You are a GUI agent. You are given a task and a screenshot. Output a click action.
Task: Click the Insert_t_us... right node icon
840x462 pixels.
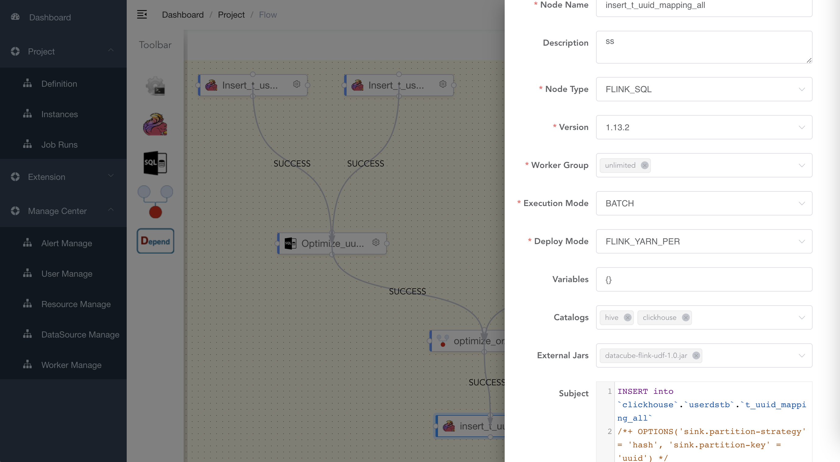pos(358,84)
